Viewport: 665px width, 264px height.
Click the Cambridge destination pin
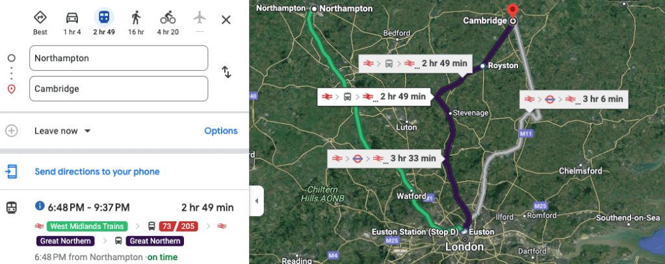coord(512,11)
